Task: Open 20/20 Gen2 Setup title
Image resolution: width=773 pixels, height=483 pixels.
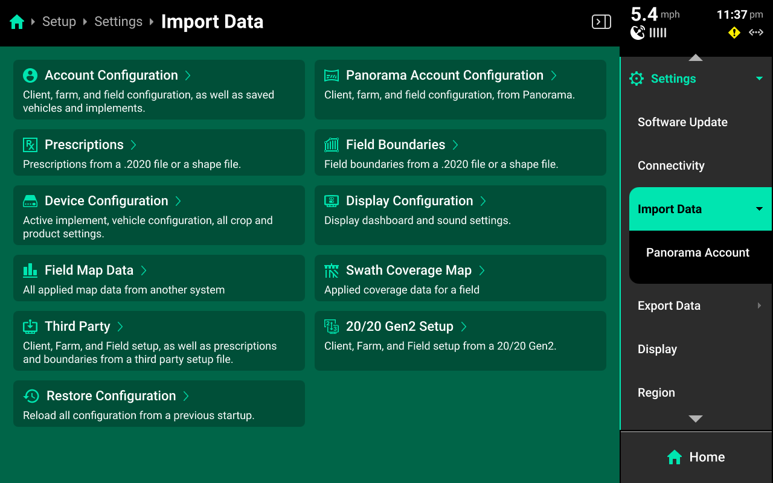Action: pyautogui.click(x=400, y=327)
